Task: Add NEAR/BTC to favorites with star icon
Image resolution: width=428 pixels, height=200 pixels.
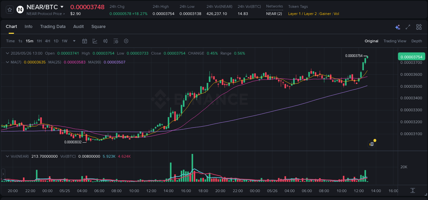Action: coord(10,10)
